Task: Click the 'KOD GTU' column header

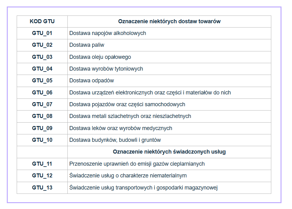Action: pyautogui.click(x=42, y=21)
